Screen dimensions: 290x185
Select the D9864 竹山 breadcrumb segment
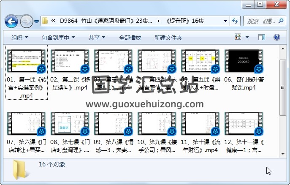click(106, 21)
